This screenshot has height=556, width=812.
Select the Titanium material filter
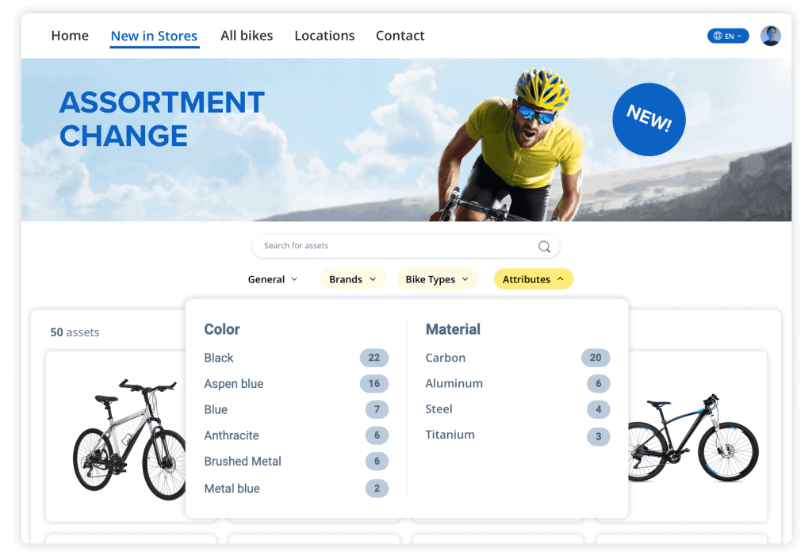tap(450, 435)
